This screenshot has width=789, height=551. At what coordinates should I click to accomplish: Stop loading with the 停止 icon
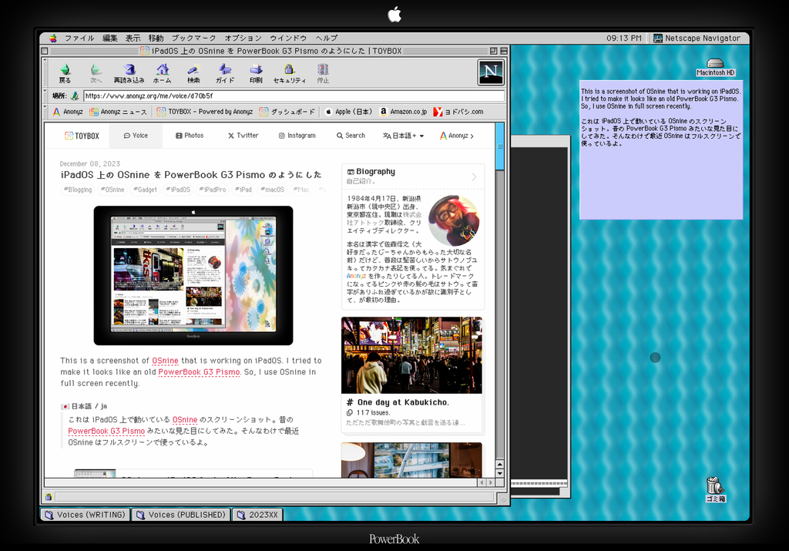click(x=323, y=69)
